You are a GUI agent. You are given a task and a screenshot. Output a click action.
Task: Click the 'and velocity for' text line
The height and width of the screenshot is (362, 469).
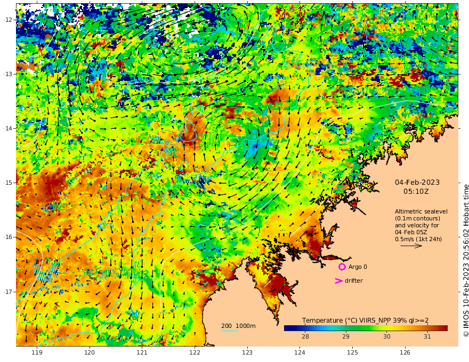point(417,225)
